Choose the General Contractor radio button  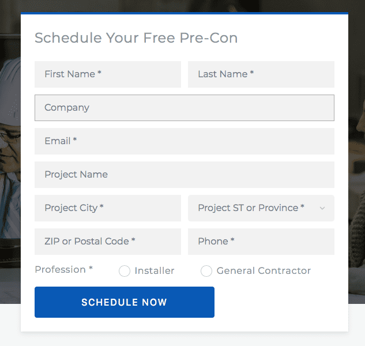point(206,271)
